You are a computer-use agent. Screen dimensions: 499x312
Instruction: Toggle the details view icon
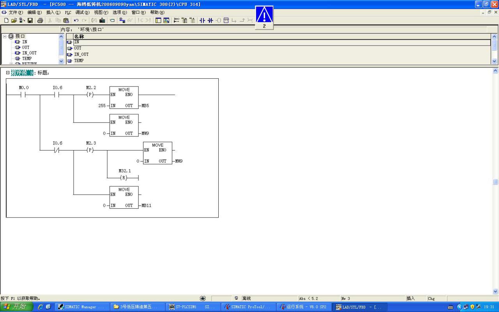tap(166, 20)
